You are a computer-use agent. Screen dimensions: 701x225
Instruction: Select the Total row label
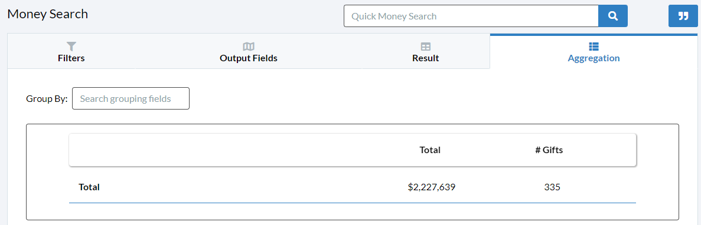(89, 187)
